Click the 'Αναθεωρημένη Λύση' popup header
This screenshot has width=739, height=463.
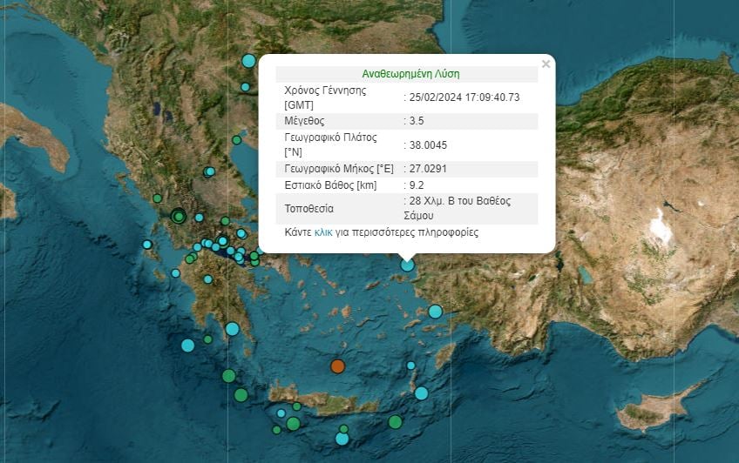click(410, 74)
